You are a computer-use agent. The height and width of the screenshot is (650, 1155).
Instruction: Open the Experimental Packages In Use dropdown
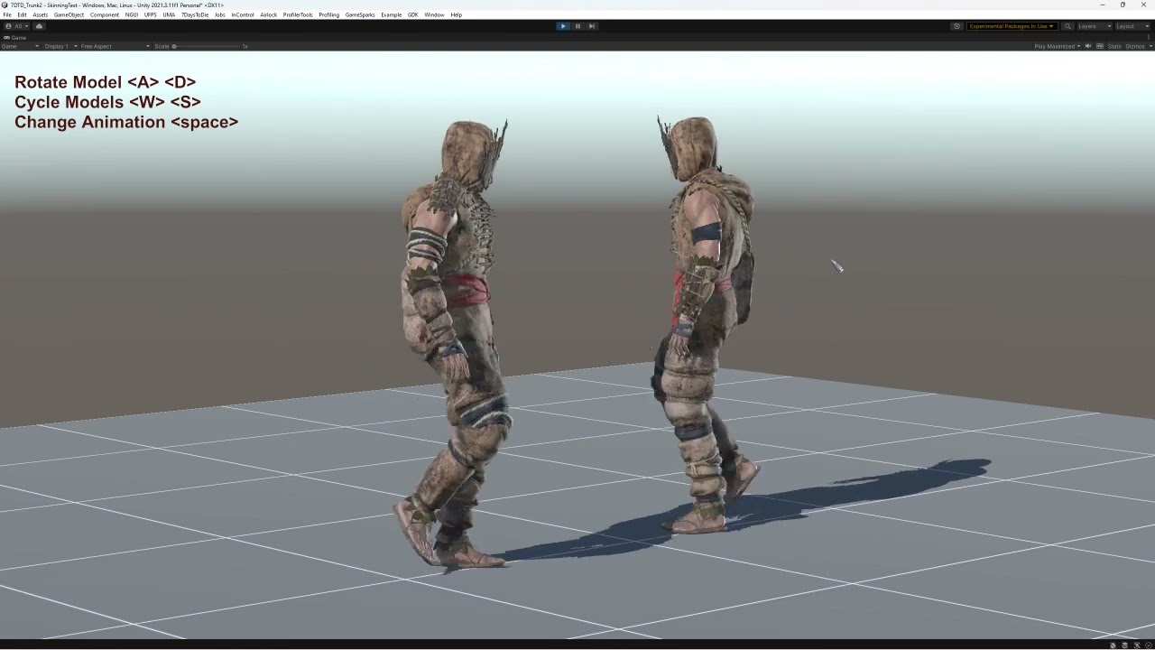click(x=1012, y=26)
